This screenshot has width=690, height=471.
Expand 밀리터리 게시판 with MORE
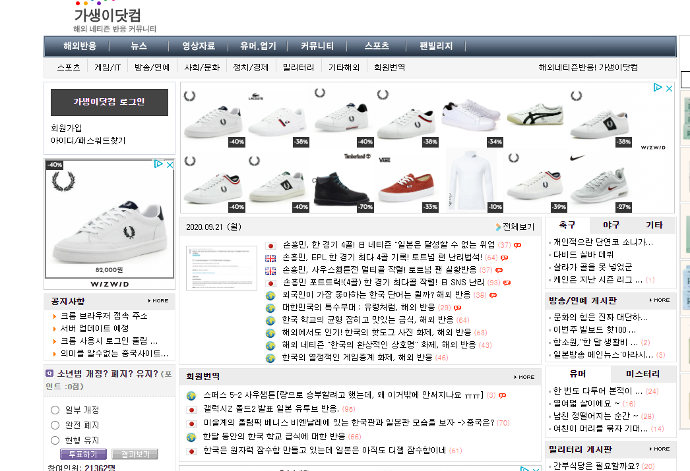coord(660,449)
